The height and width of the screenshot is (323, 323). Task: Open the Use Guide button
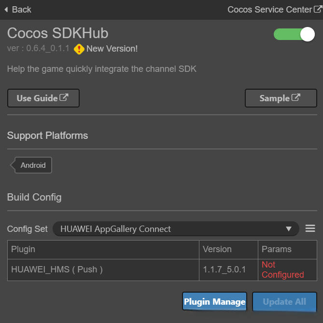point(43,98)
